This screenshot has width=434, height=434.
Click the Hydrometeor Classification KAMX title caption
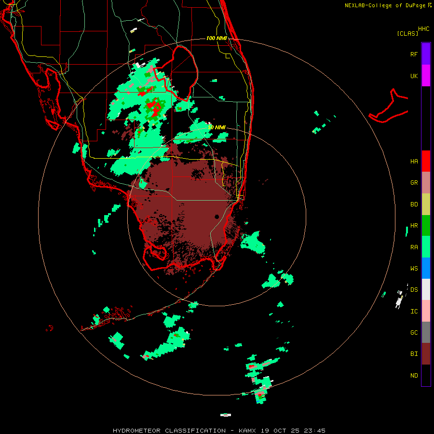tap(219, 431)
